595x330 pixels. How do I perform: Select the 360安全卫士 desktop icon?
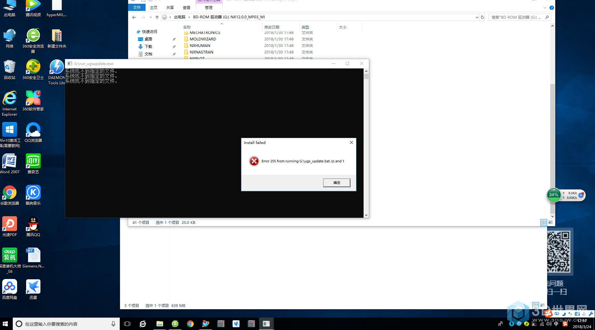33,70
